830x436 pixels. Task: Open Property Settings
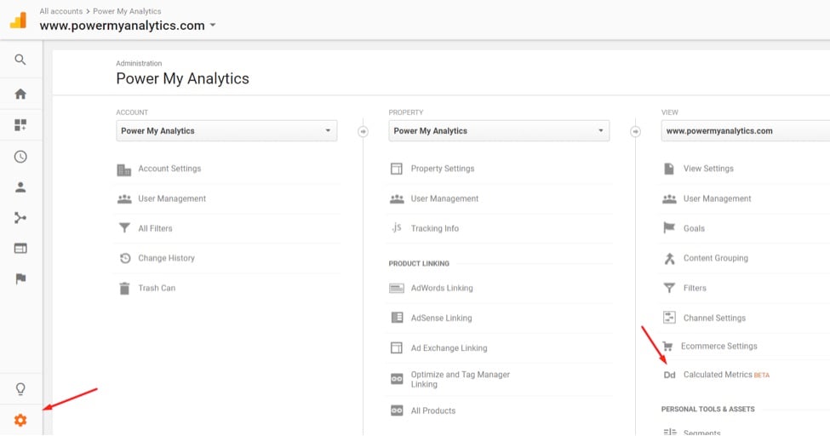443,169
